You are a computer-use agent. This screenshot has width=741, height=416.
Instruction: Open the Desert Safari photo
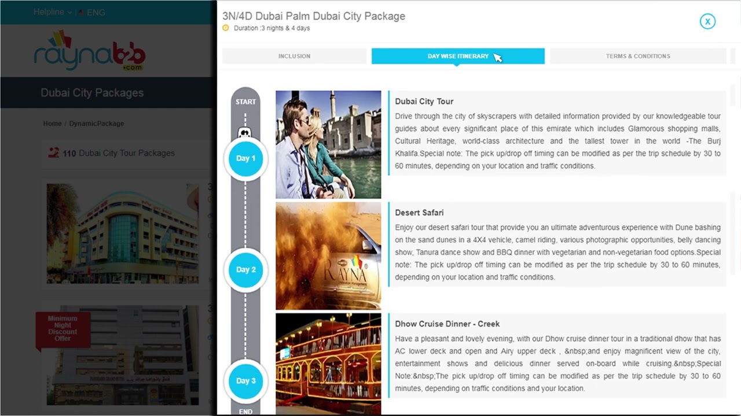[x=328, y=256]
